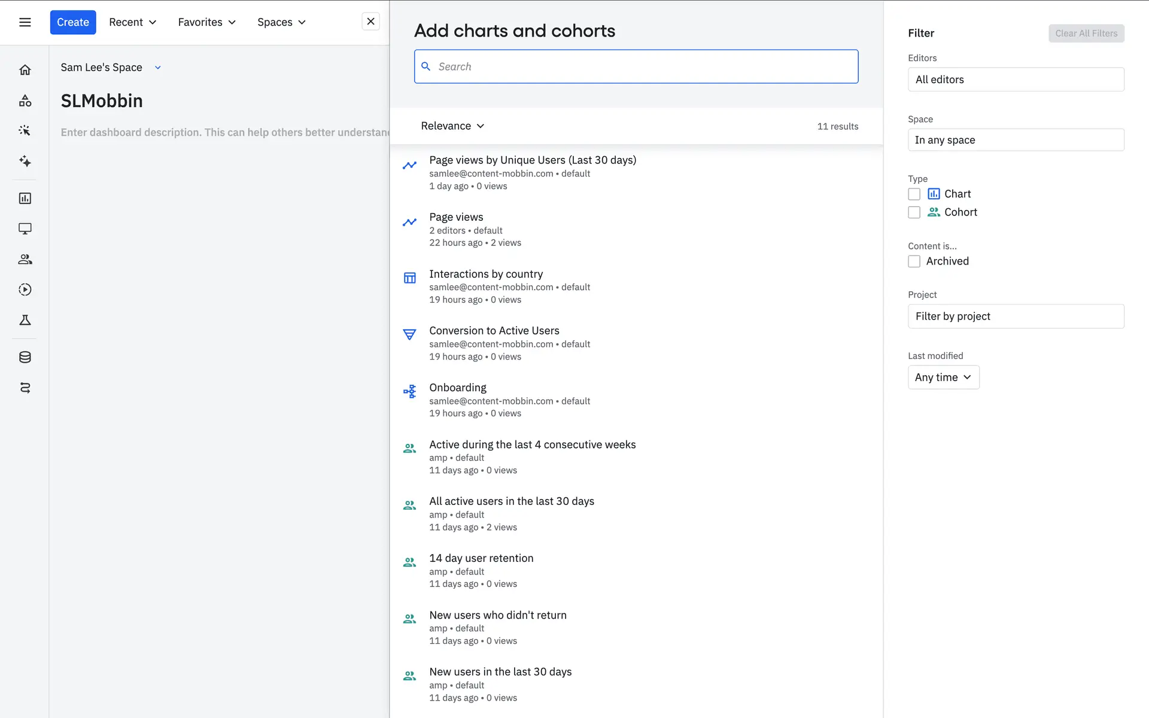Close the add charts panel with X
Image resolution: width=1149 pixels, height=718 pixels.
click(370, 22)
